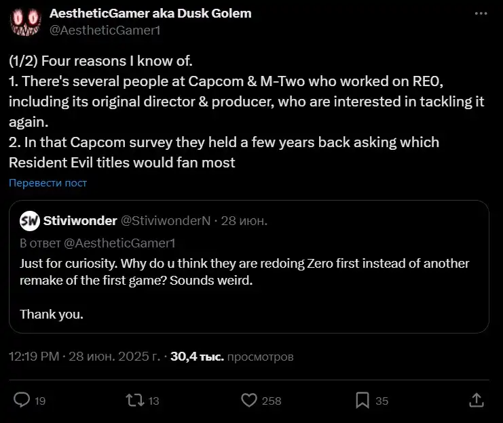Bookmark this post

tap(363, 400)
